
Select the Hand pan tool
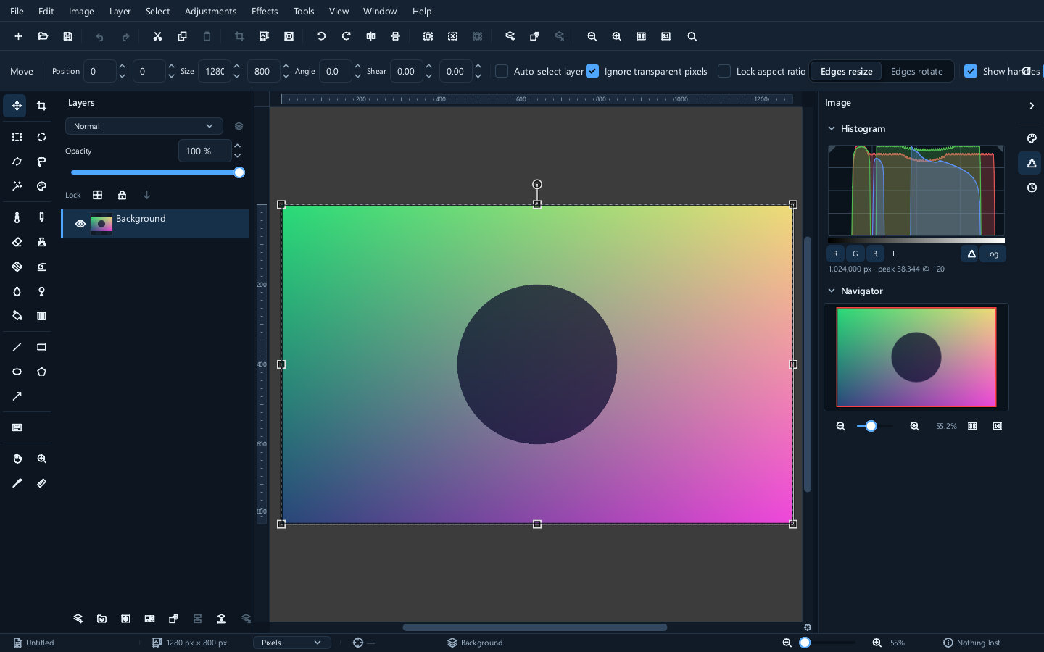click(17, 459)
